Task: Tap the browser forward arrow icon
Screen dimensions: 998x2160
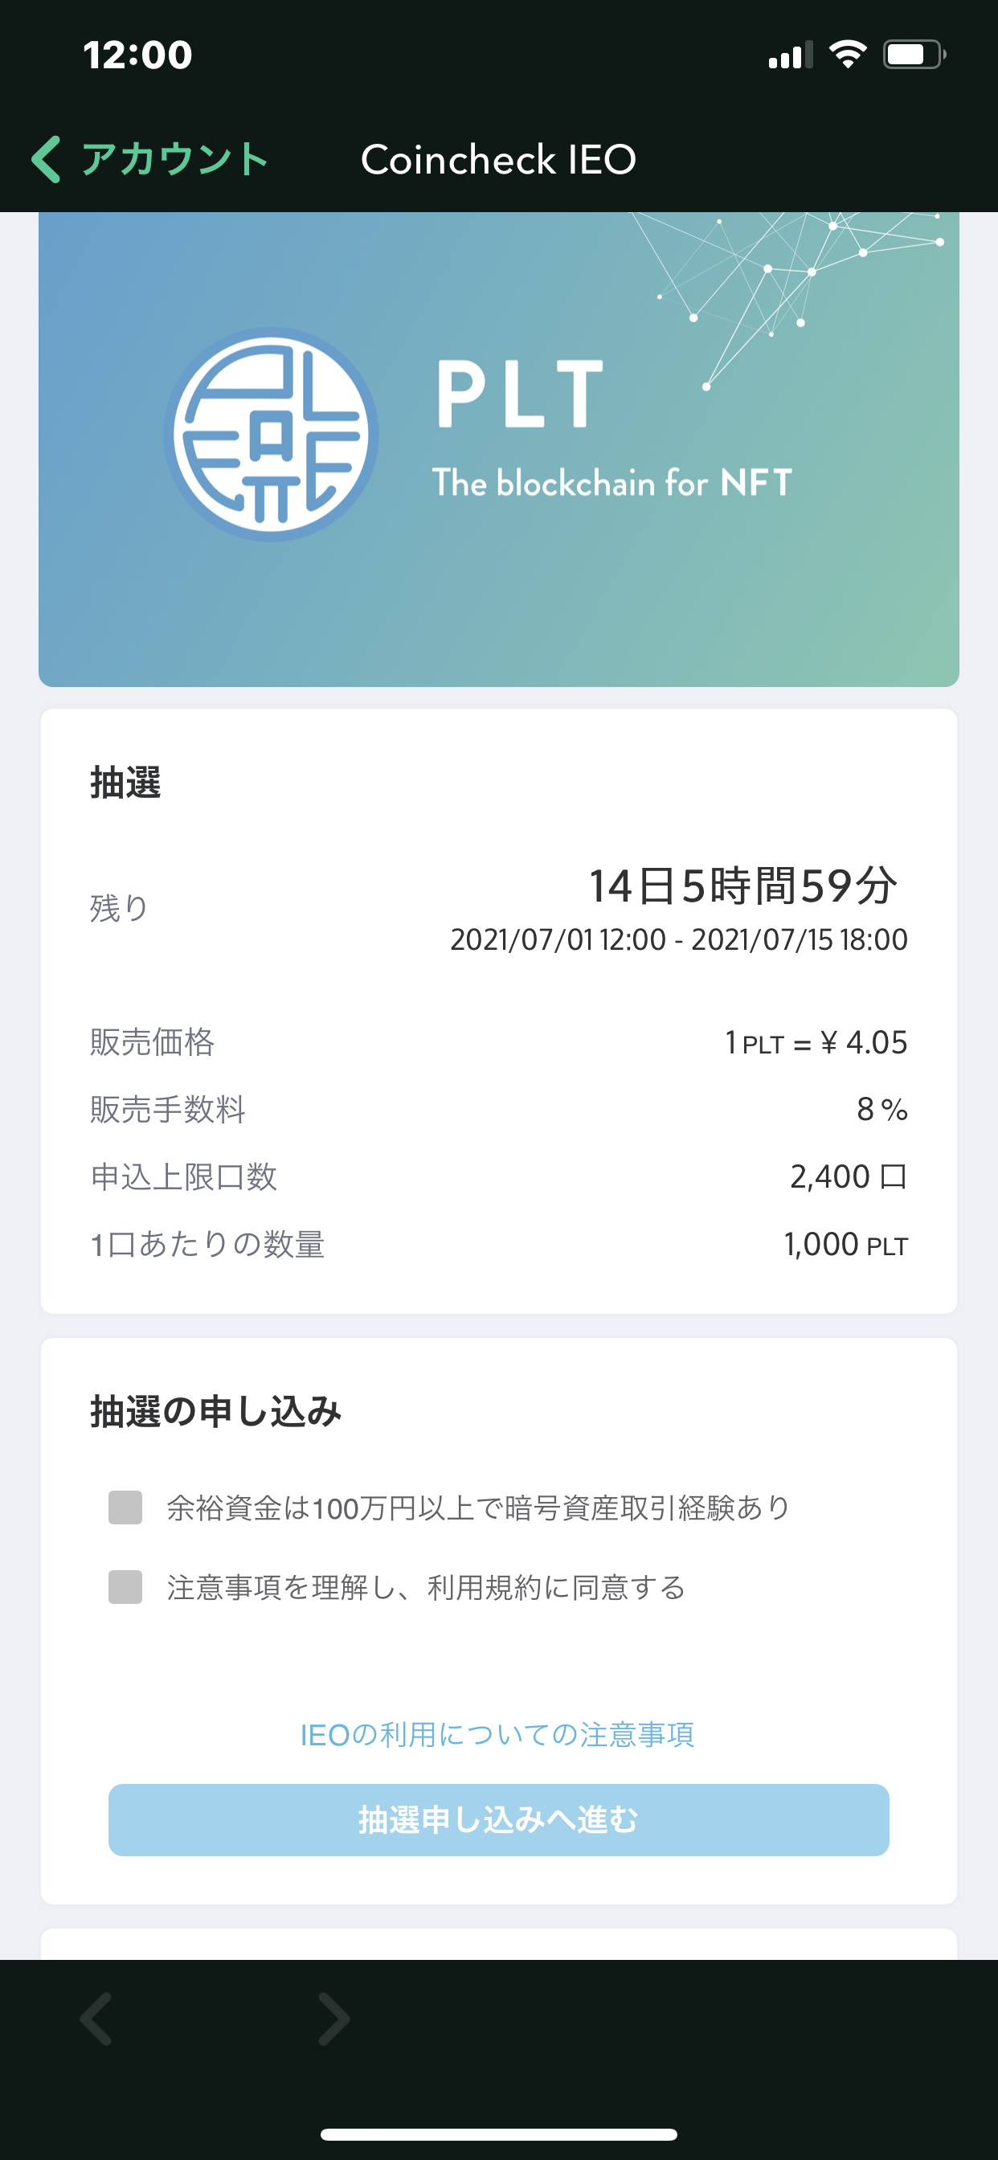Action: pyautogui.click(x=333, y=2019)
